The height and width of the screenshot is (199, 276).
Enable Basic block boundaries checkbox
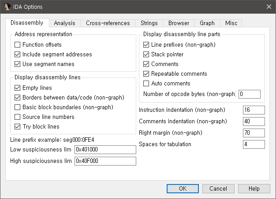click(x=17, y=107)
